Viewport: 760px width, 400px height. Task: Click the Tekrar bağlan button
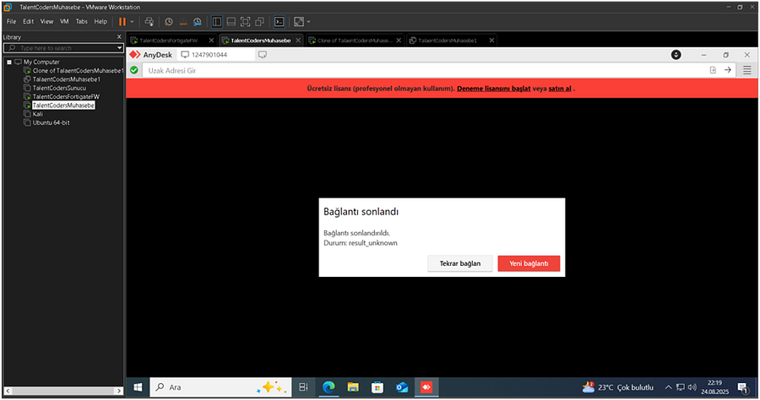point(460,263)
